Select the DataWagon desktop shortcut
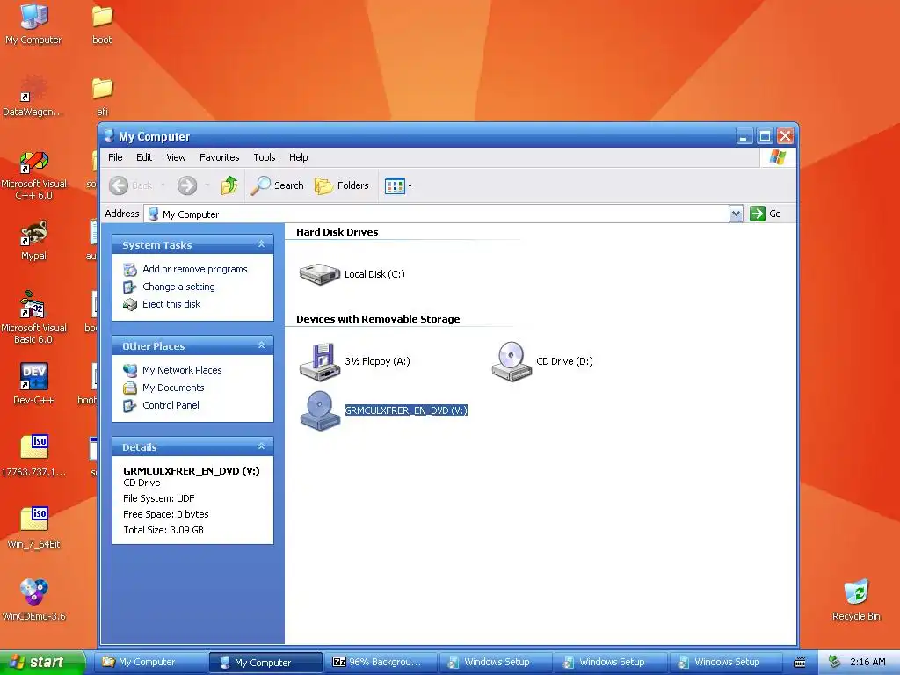Screen dimensions: 900x675 (33, 97)
